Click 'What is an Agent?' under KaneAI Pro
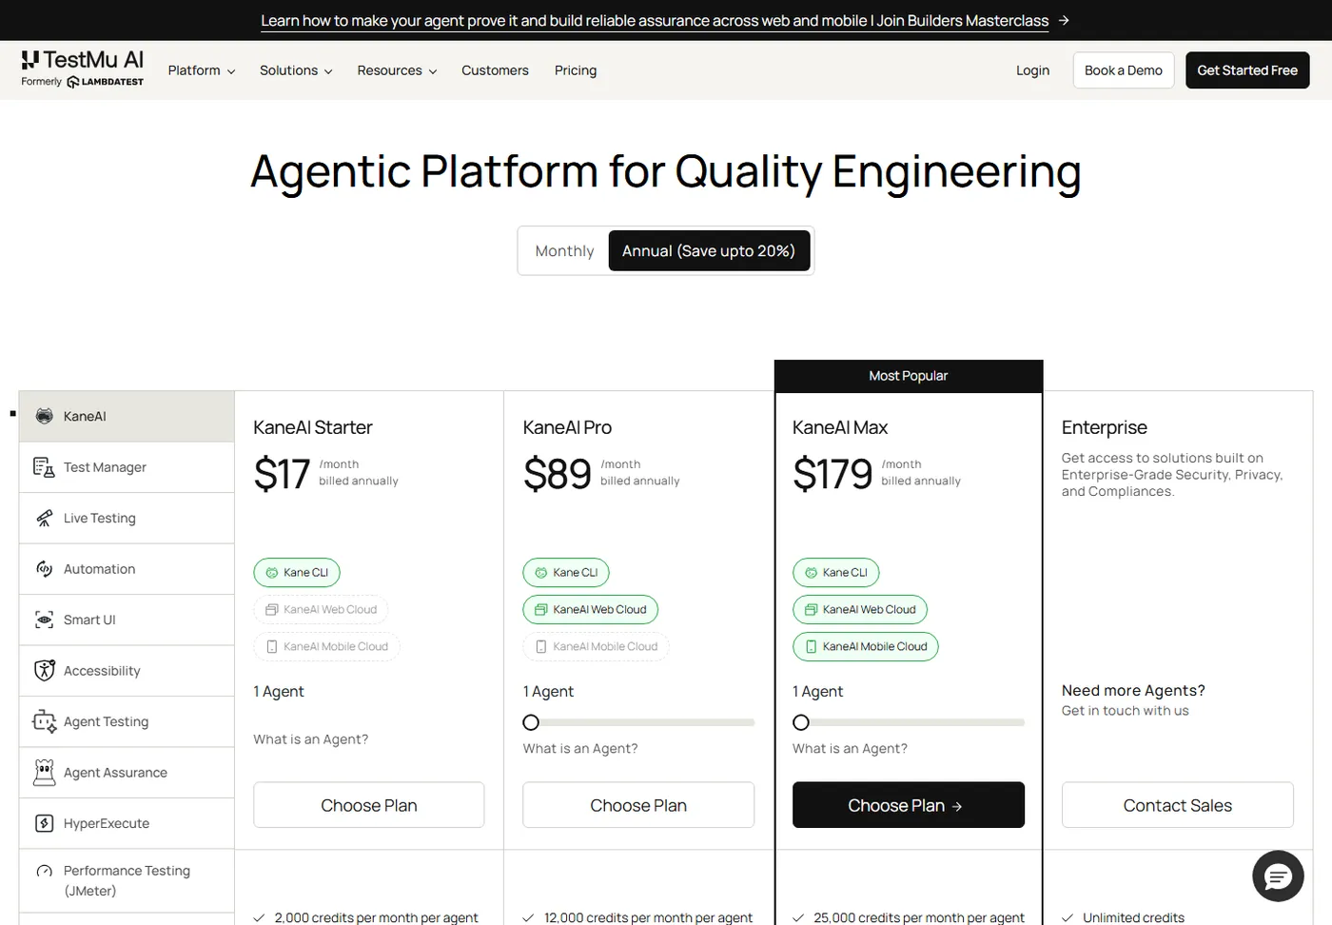The width and height of the screenshot is (1332, 925). coord(580,749)
